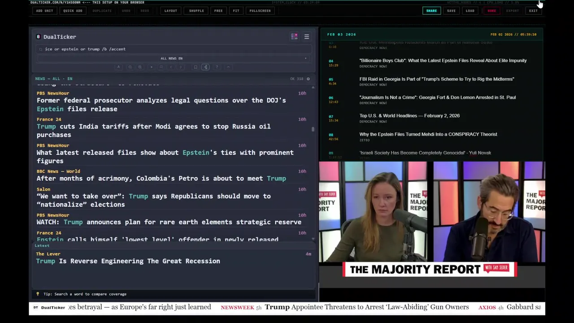Click the pink video layout icon beside the menu

click(x=294, y=37)
